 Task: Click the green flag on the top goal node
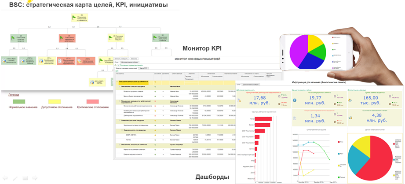click(72, 16)
